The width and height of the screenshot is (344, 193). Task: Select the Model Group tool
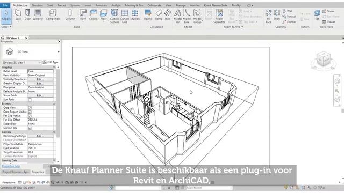pyautogui.click(x=197, y=16)
